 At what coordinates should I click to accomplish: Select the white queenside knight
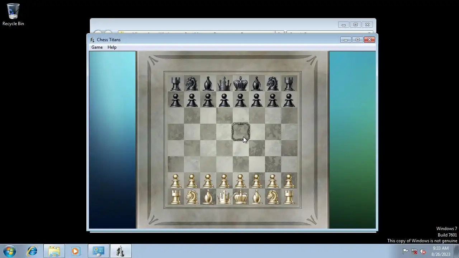[x=192, y=197]
